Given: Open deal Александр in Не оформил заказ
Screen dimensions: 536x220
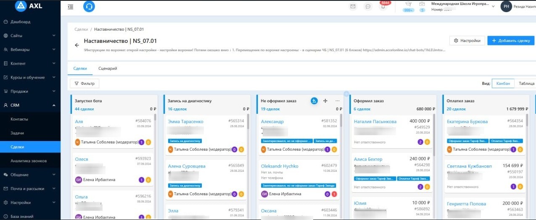Looking at the screenshot, I should coord(272,122).
